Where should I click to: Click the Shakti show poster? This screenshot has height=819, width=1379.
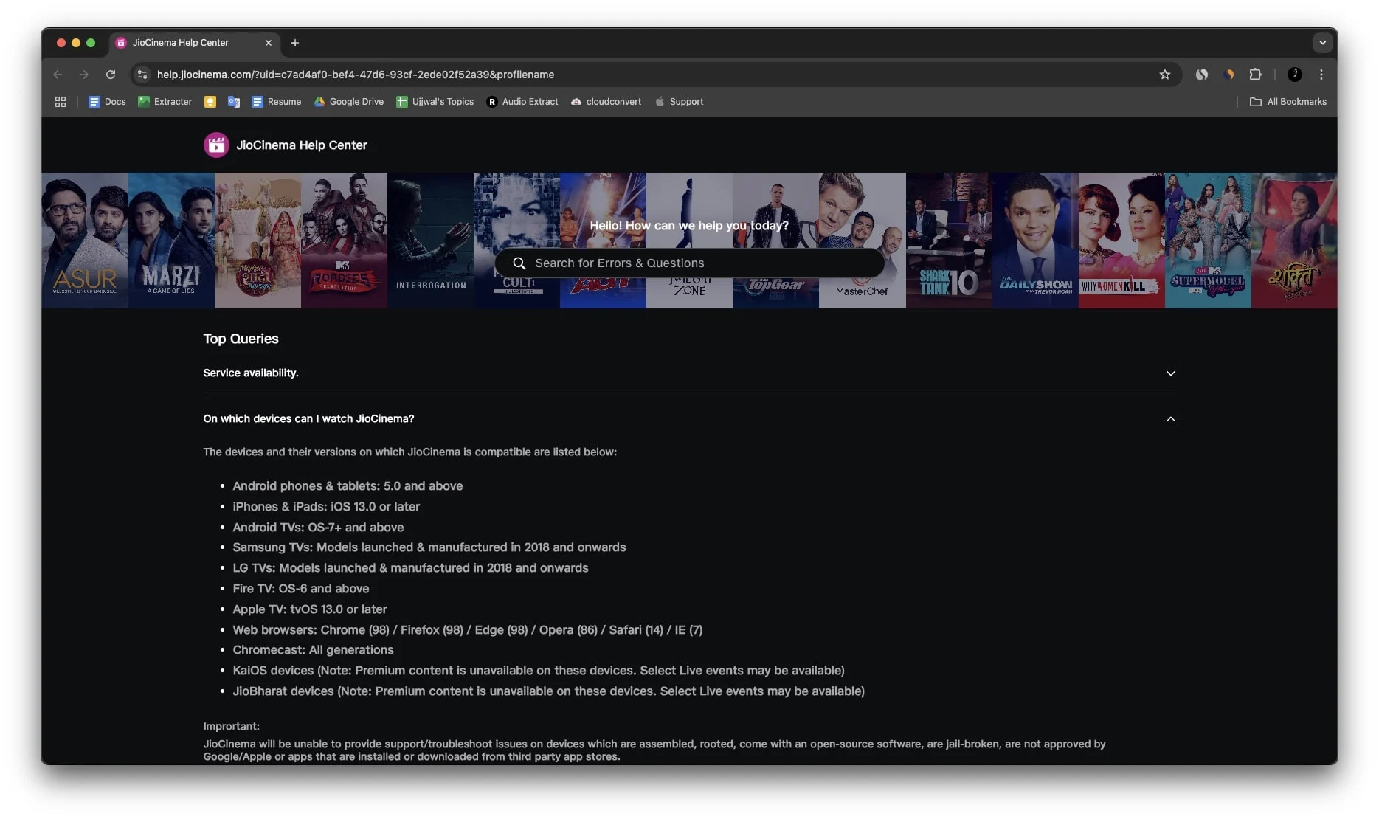tap(1294, 241)
